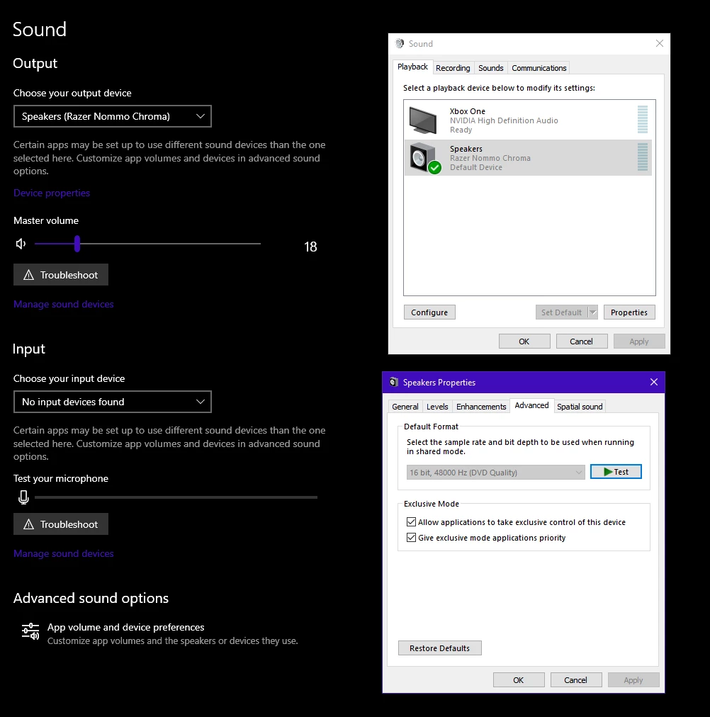
Task: Open the input device dropdown
Action: (113, 402)
